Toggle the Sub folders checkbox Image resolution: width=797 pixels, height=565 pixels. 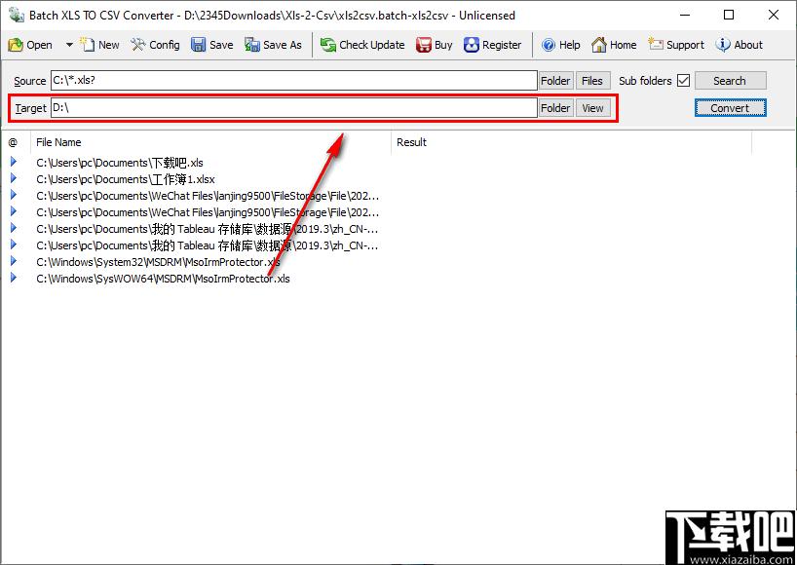point(684,80)
